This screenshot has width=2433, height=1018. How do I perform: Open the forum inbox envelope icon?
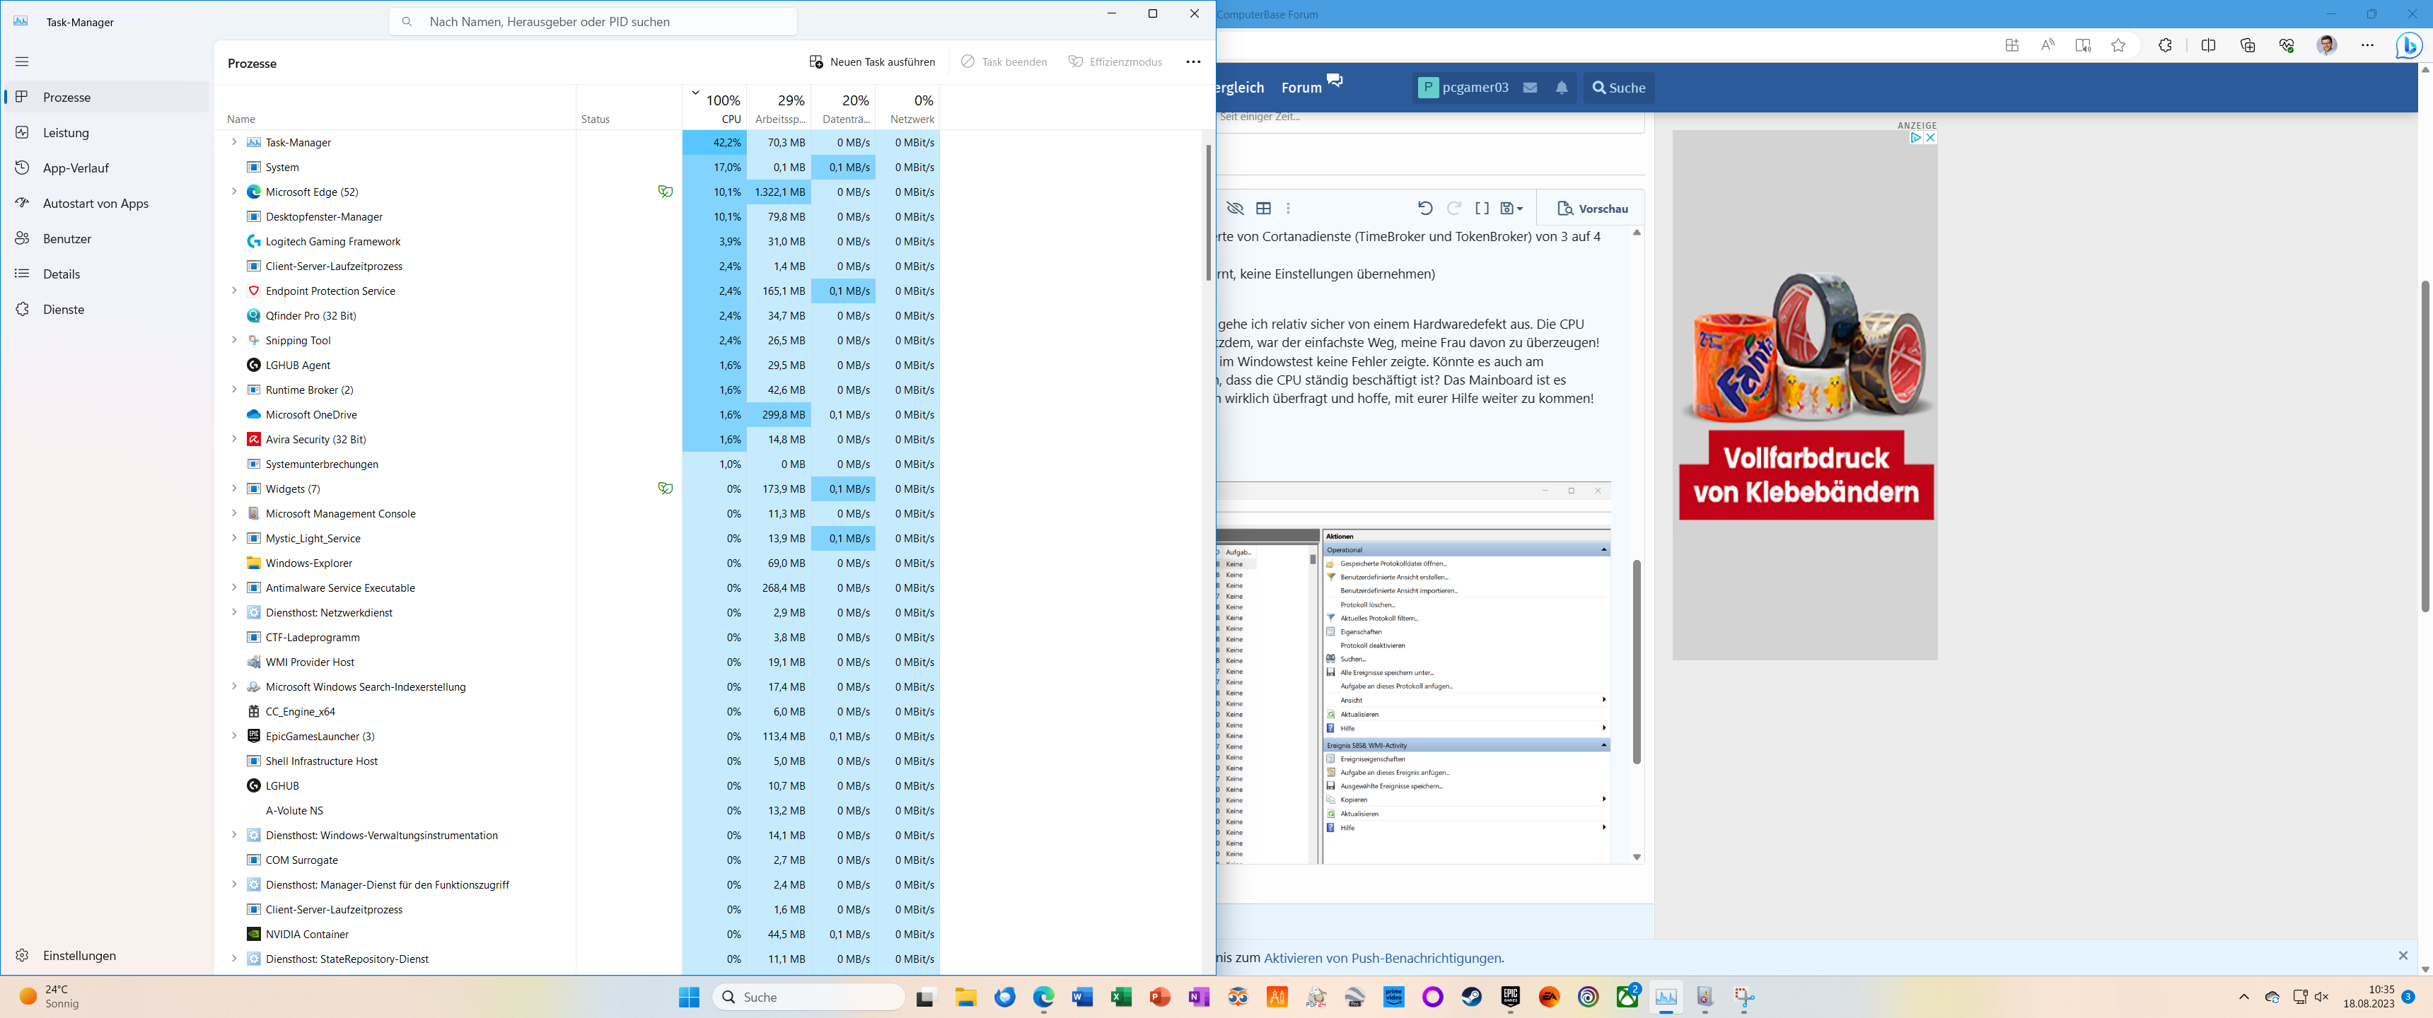[x=1530, y=88]
